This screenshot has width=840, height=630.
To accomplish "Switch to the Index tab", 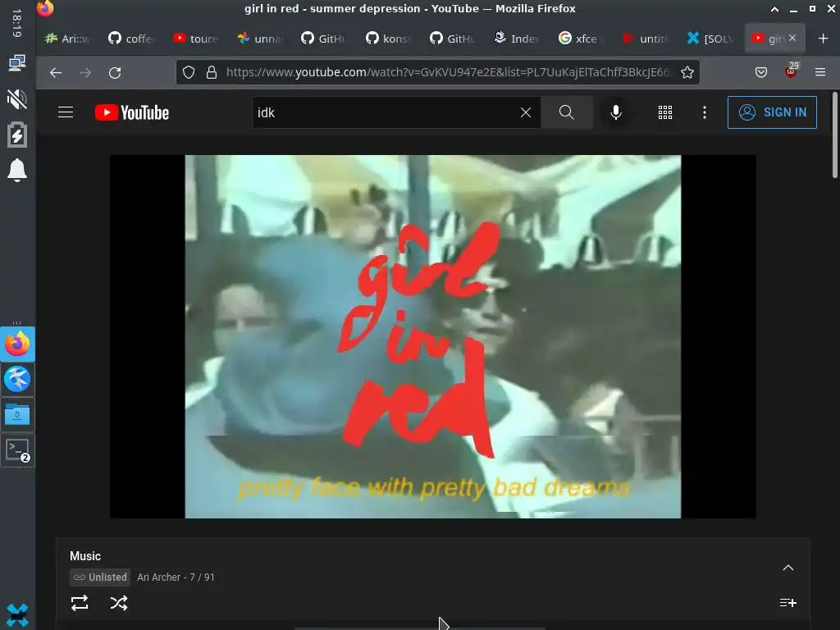I will point(517,39).
